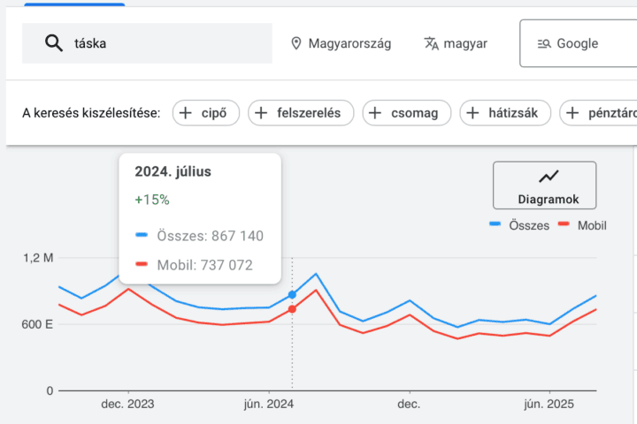This screenshot has width=637, height=424.
Task: Add the partially visible pénztárca suggestion chip
Action: click(602, 113)
